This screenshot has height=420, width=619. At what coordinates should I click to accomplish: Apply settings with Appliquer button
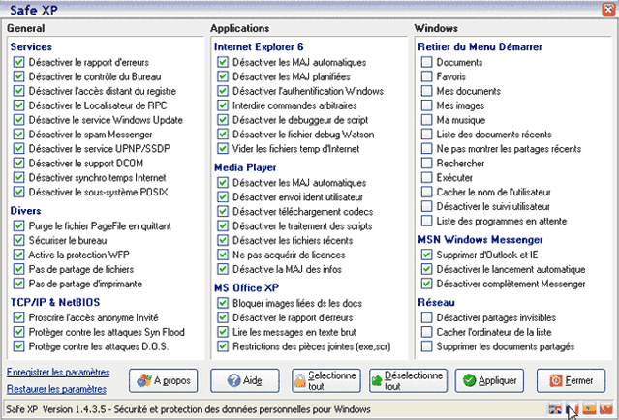point(489,380)
